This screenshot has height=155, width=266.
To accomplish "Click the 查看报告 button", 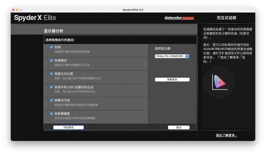I will (172, 80).
